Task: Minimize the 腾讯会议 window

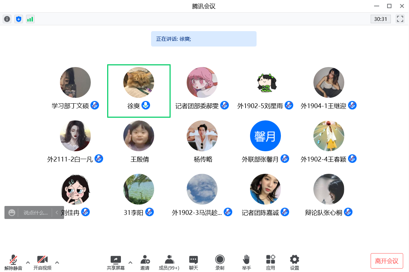Action: [x=376, y=6]
